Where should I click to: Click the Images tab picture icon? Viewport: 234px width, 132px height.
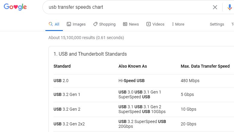pyautogui.click(x=69, y=24)
